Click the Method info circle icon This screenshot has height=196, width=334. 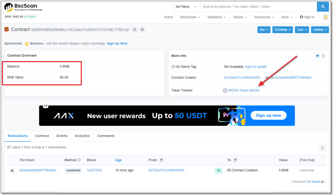pyautogui.click(x=79, y=160)
